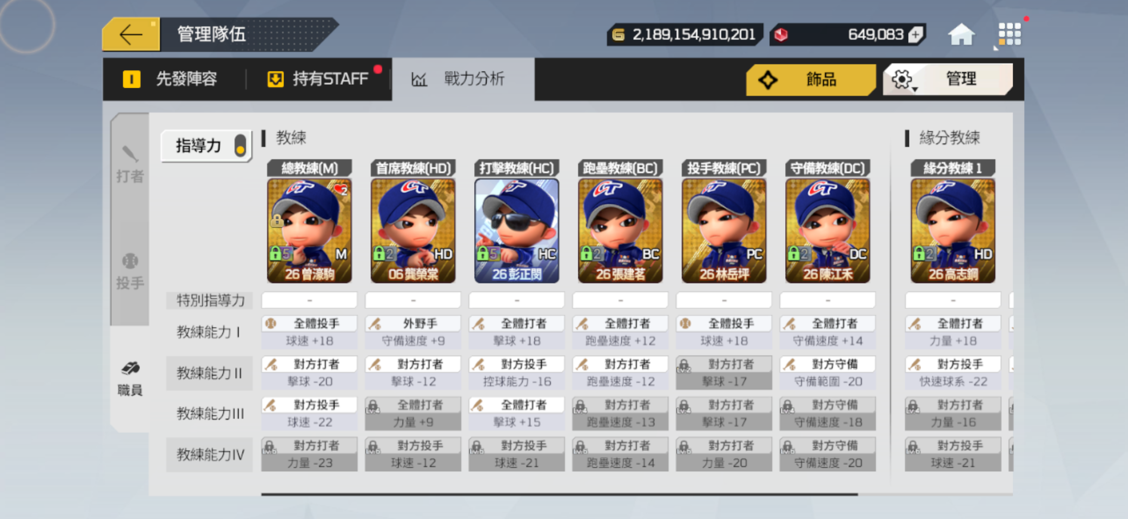Switch to the 先發陣容 tab
This screenshot has height=519, width=1128.
pos(171,79)
